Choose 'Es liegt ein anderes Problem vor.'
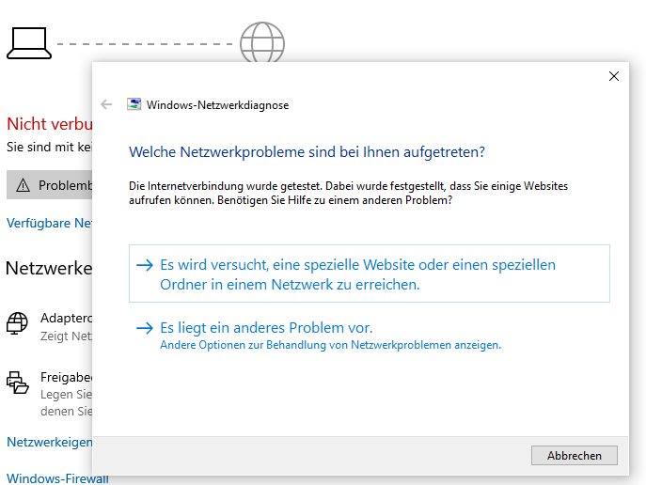The width and height of the screenshot is (646, 485). 266,328
